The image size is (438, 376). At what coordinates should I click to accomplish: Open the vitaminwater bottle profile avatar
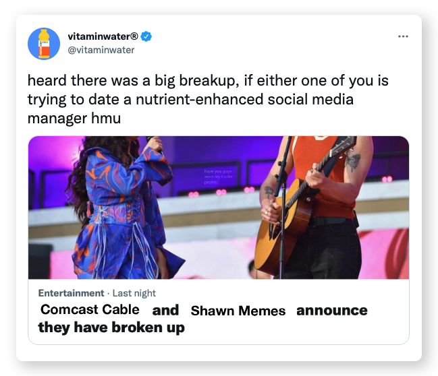tap(44, 44)
